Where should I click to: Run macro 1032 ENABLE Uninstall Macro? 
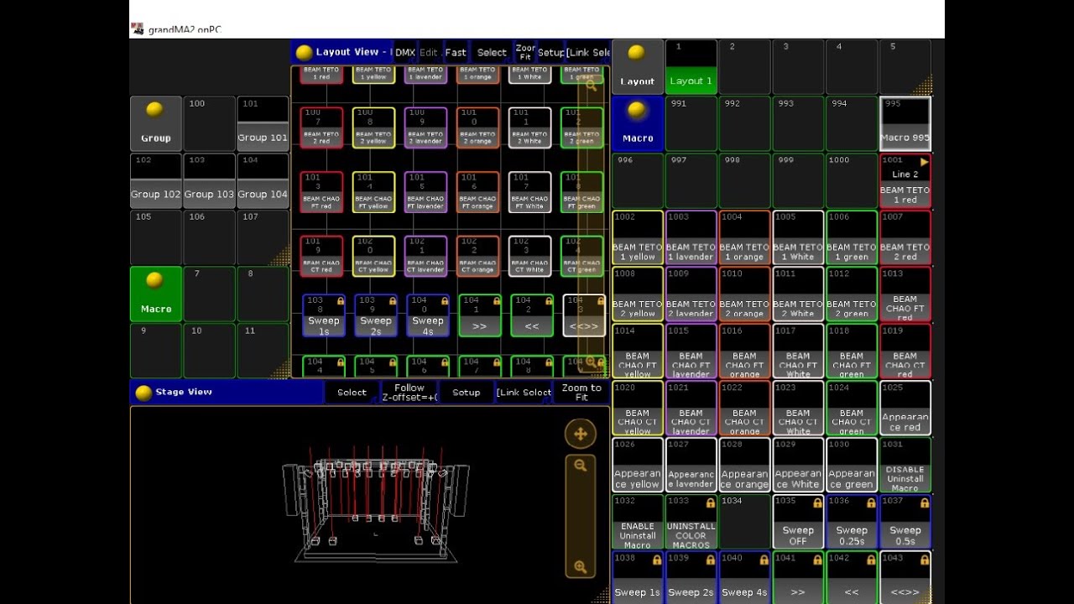[638, 521]
